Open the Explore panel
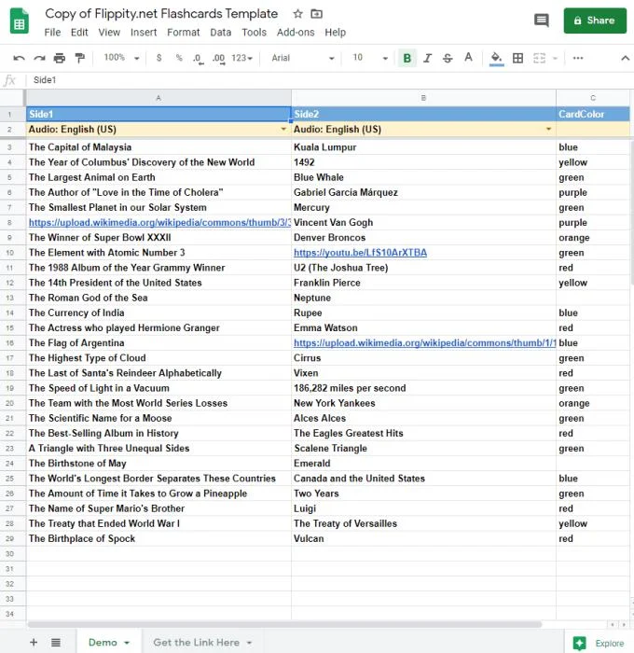The height and width of the screenshot is (653, 634). pos(599,643)
